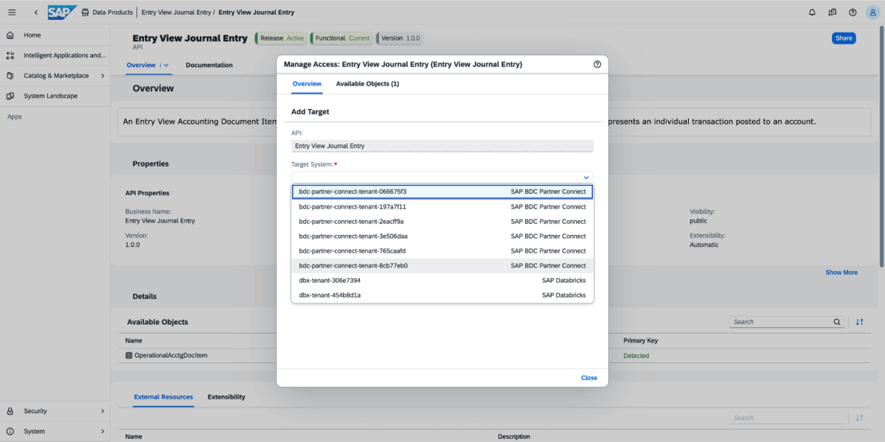885x442 pixels.
Task: Click the sort icon for Available Objects
Action: [x=859, y=322]
